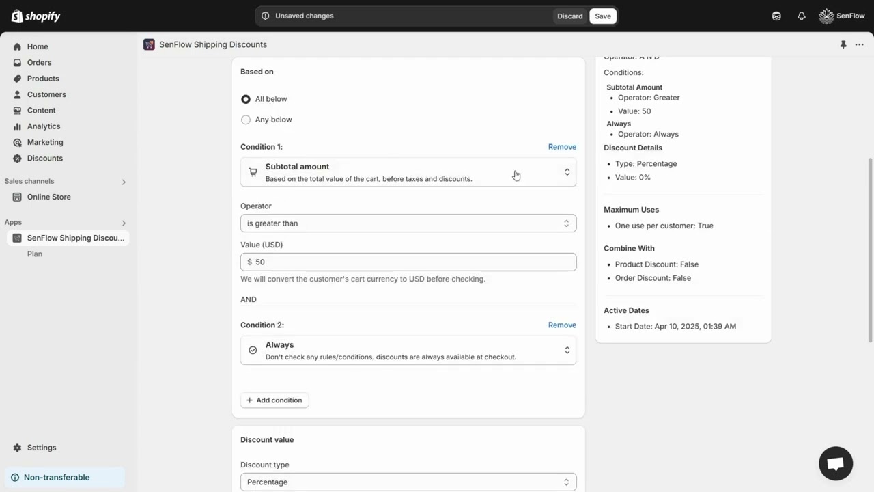Click the SenFlow app icon in header

click(x=149, y=44)
